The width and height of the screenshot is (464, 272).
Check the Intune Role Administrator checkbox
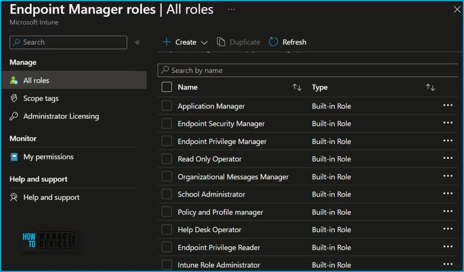tap(167, 265)
